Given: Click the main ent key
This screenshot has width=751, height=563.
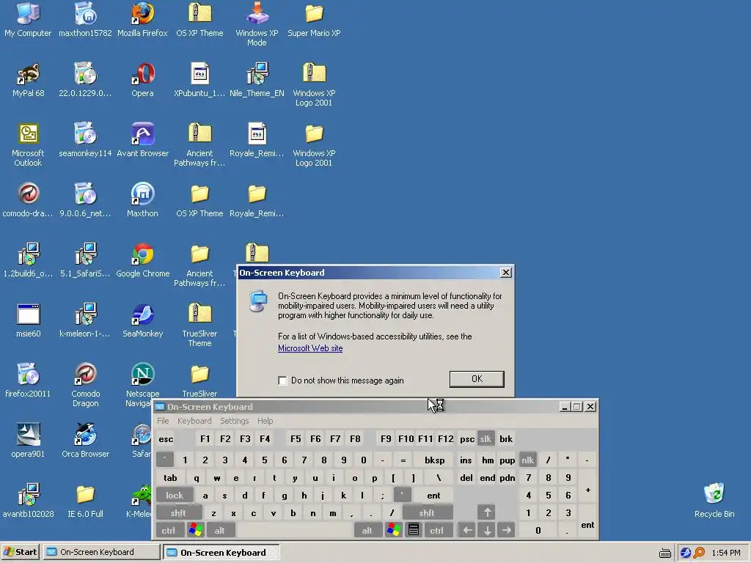Looking at the screenshot, I should click(x=433, y=496).
